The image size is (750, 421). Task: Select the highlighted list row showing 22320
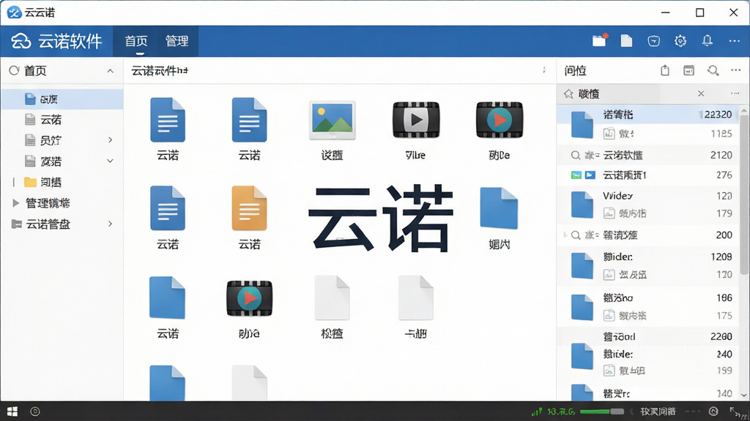[x=648, y=115]
